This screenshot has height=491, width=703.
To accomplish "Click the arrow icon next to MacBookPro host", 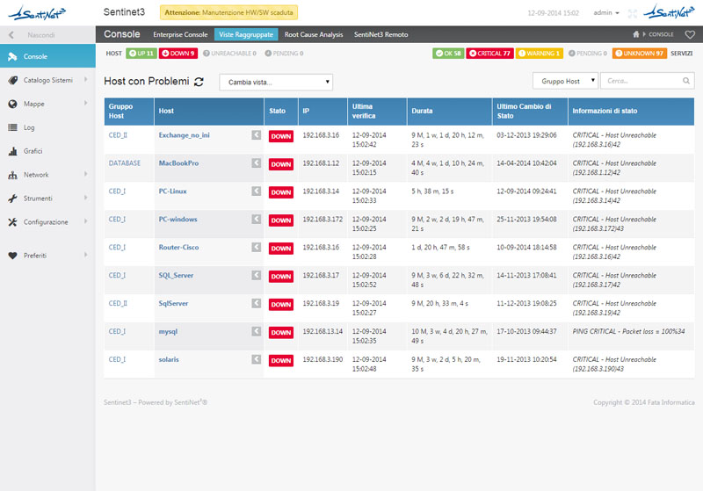I will coord(256,163).
